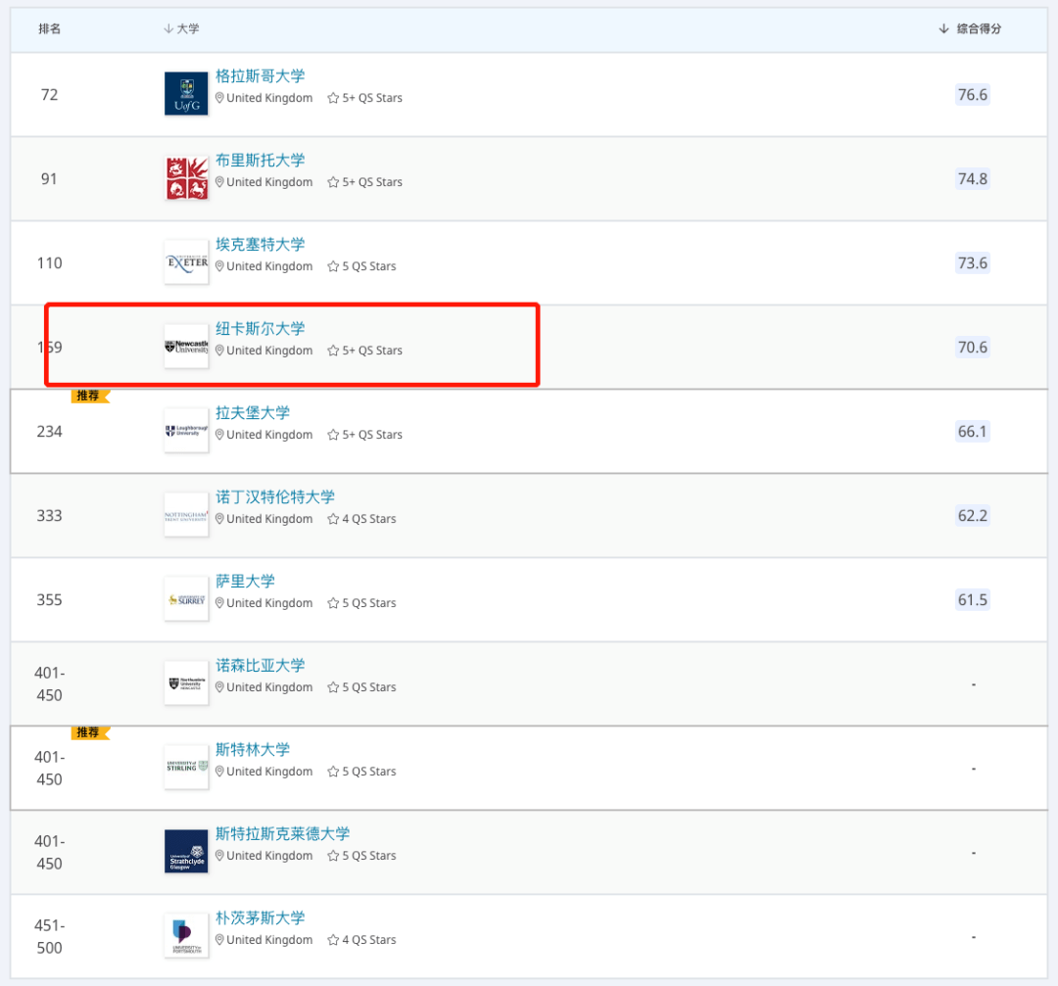This screenshot has width=1058, height=986.
Task: Open 斯特林大学 link
Action: click(253, 750)
